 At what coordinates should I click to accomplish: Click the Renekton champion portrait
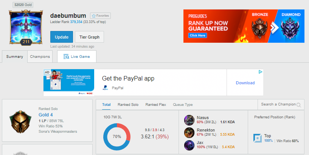[189, 133]
